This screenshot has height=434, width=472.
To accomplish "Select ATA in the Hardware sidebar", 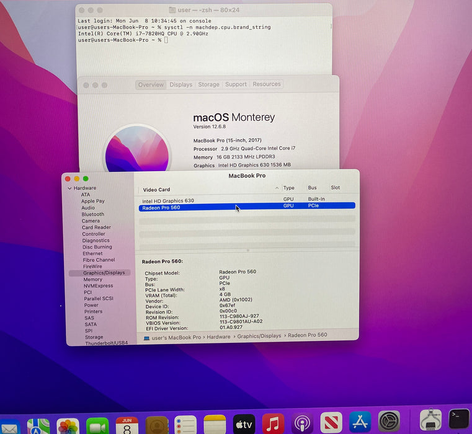I will [x=86, y=195].
